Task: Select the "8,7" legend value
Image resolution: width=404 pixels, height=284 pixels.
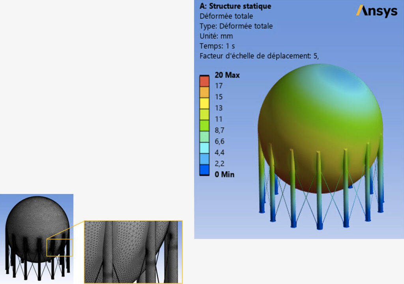Action: point(220,130)
